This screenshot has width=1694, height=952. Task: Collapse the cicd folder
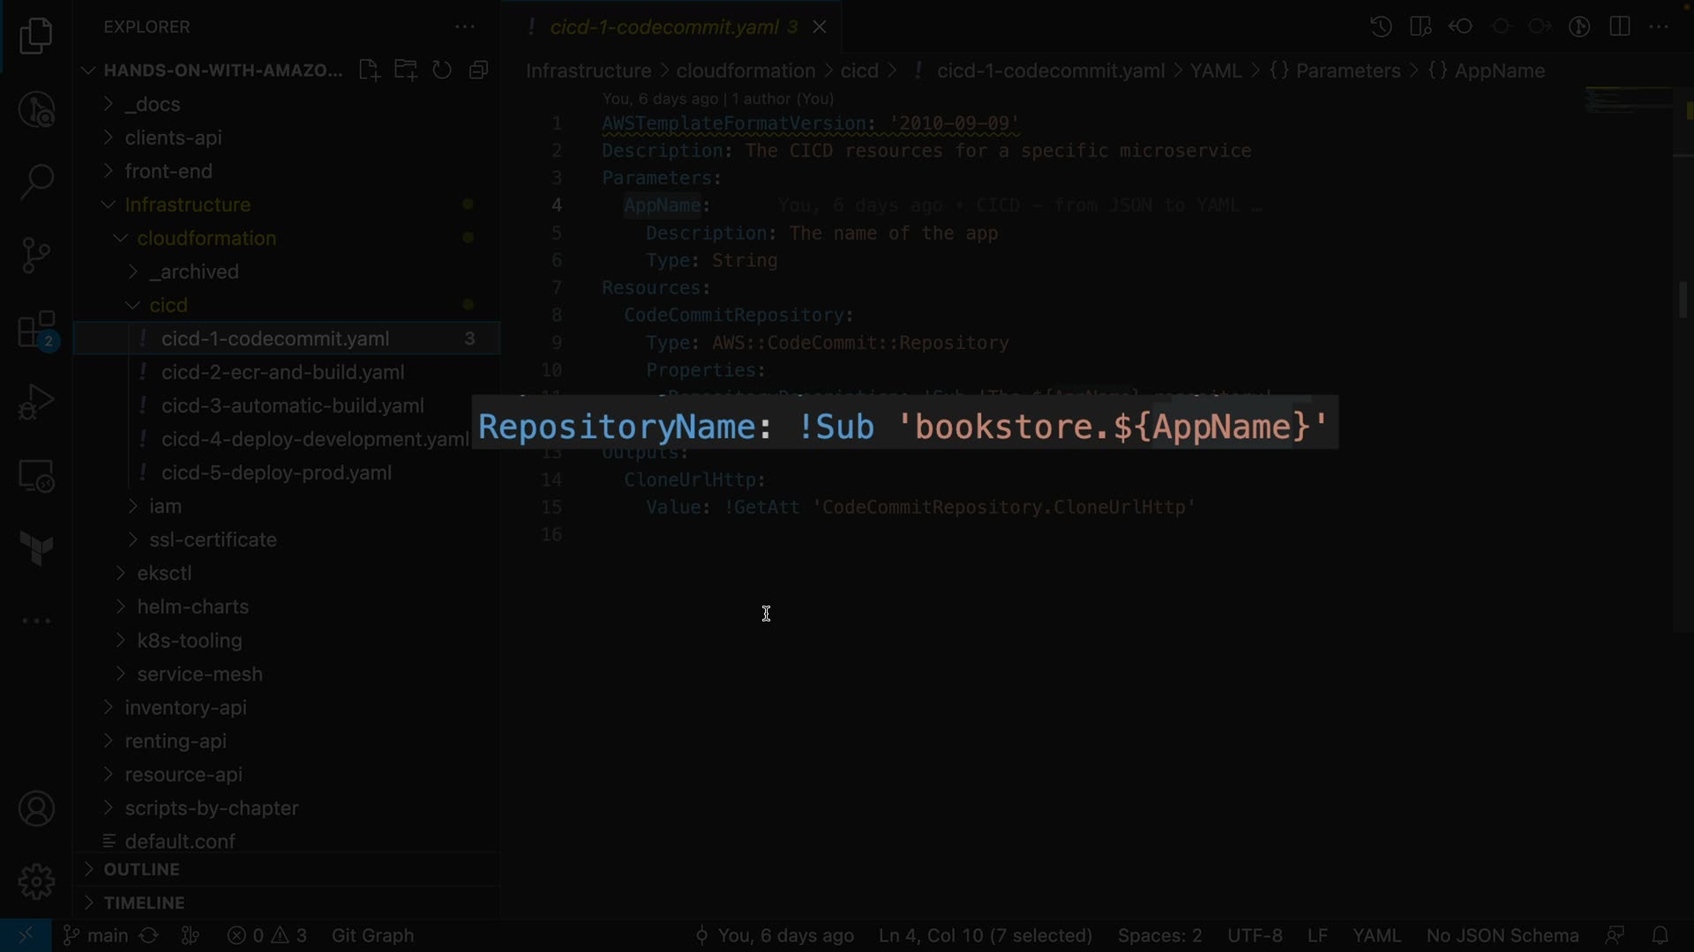click(x=168, y=305)
